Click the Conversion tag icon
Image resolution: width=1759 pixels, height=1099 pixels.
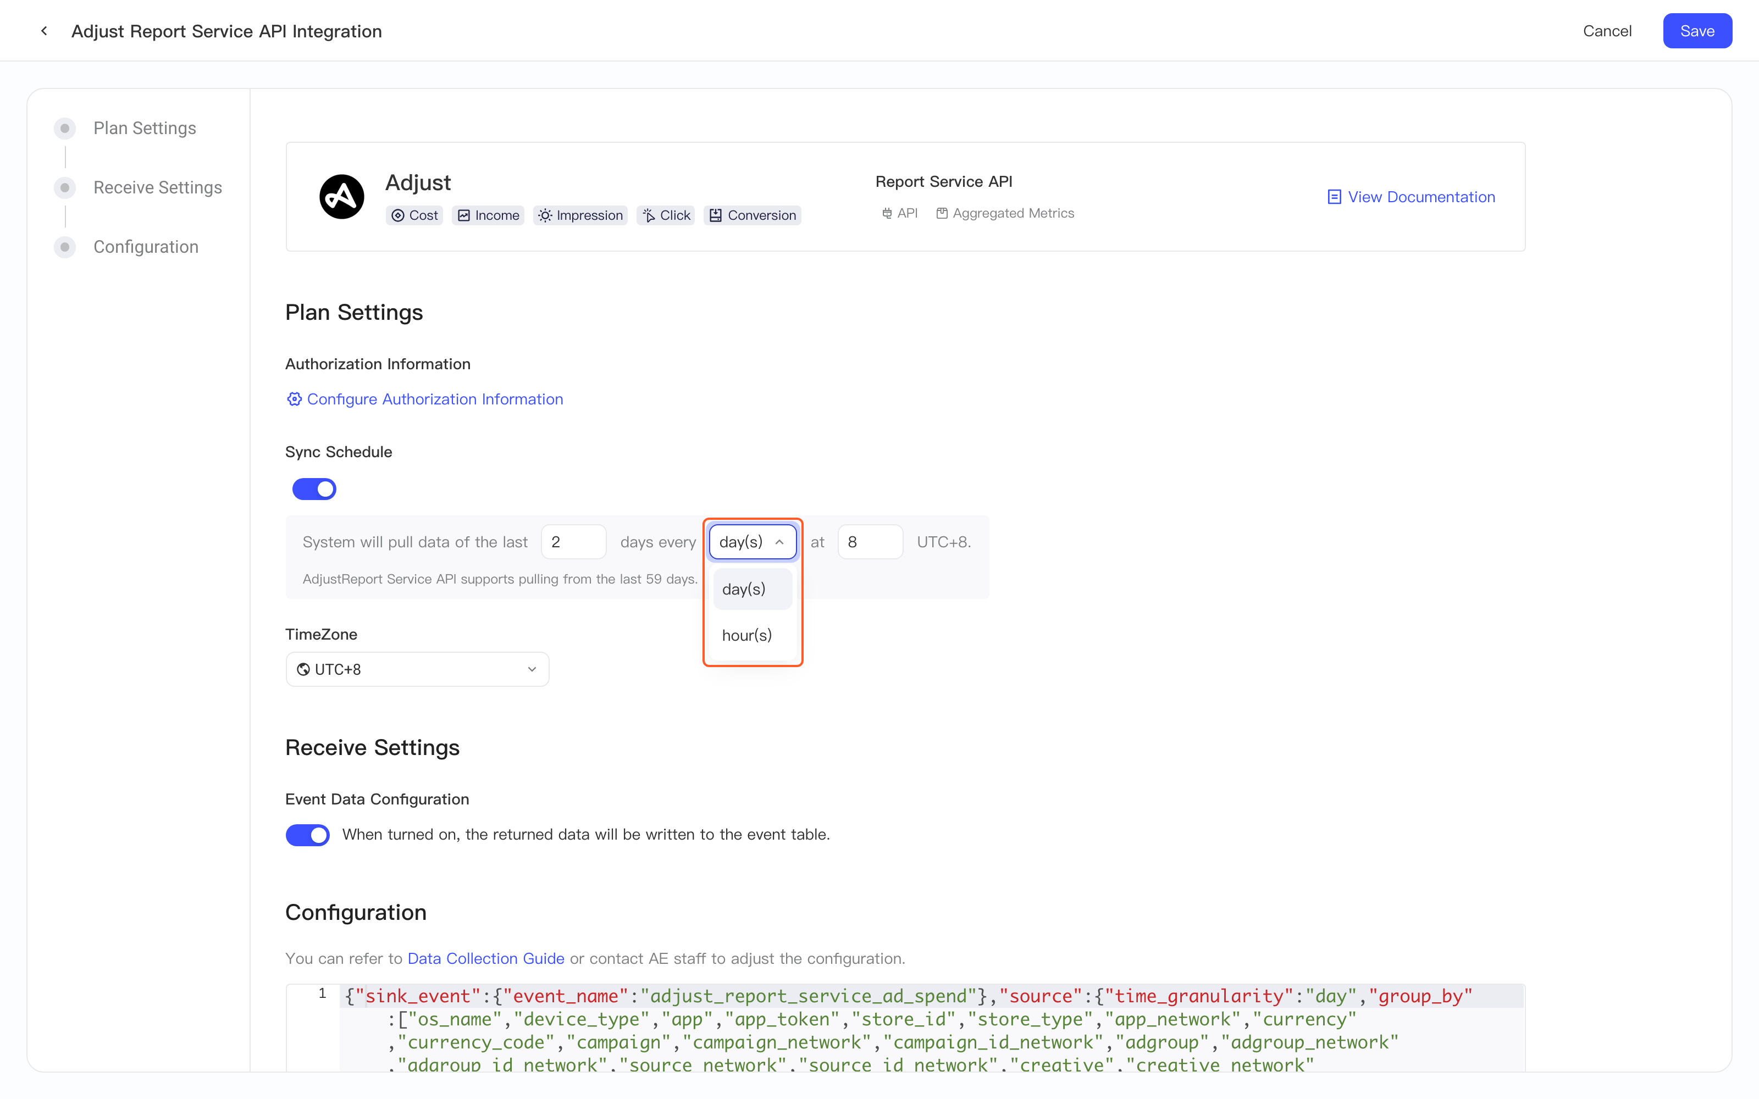pyautogui.click(x=716, y=215)
